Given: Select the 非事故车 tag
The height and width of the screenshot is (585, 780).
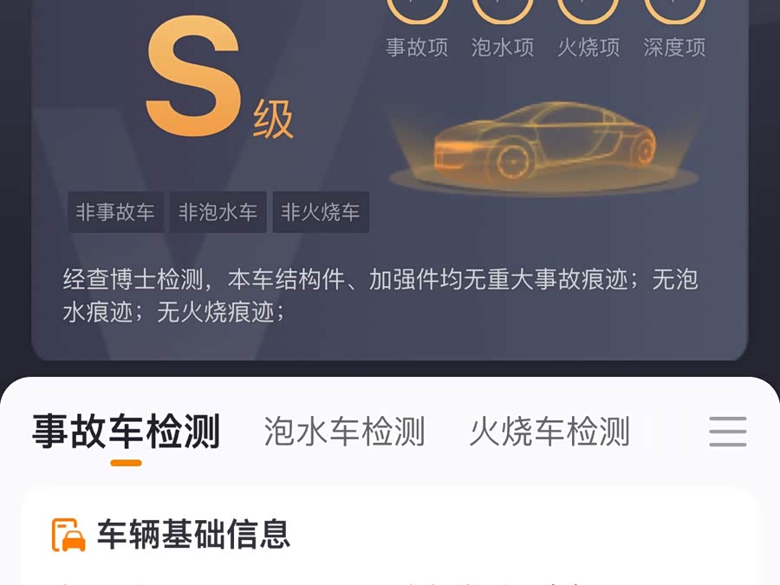Looking at the screenshot, I should (x=115, y=212).
